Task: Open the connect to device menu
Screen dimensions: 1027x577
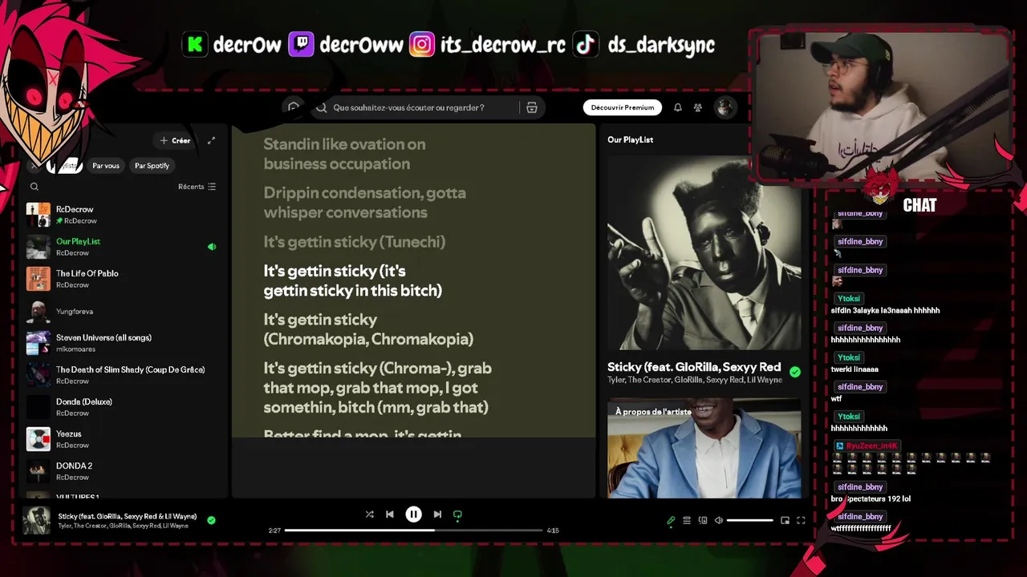Action: click(x=703, y=520)
